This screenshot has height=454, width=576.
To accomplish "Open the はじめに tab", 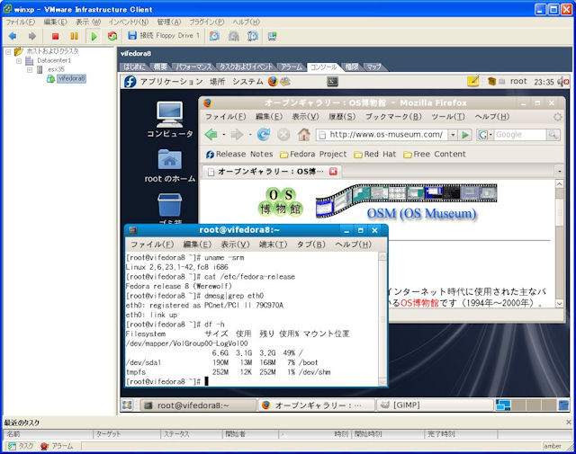I will pyautogui.click(x=134, y=67).
